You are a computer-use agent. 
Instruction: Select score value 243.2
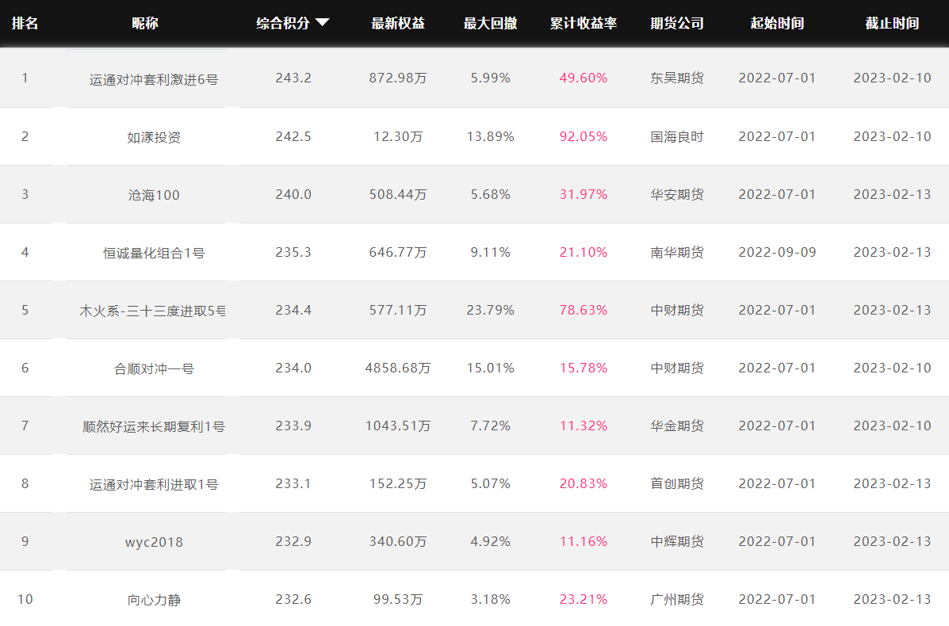pos(293,78)
